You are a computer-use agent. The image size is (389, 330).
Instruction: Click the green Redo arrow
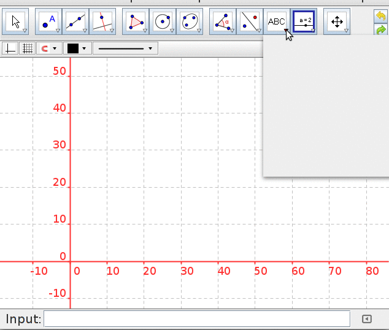pyautogui.click(x=380, y=30)
